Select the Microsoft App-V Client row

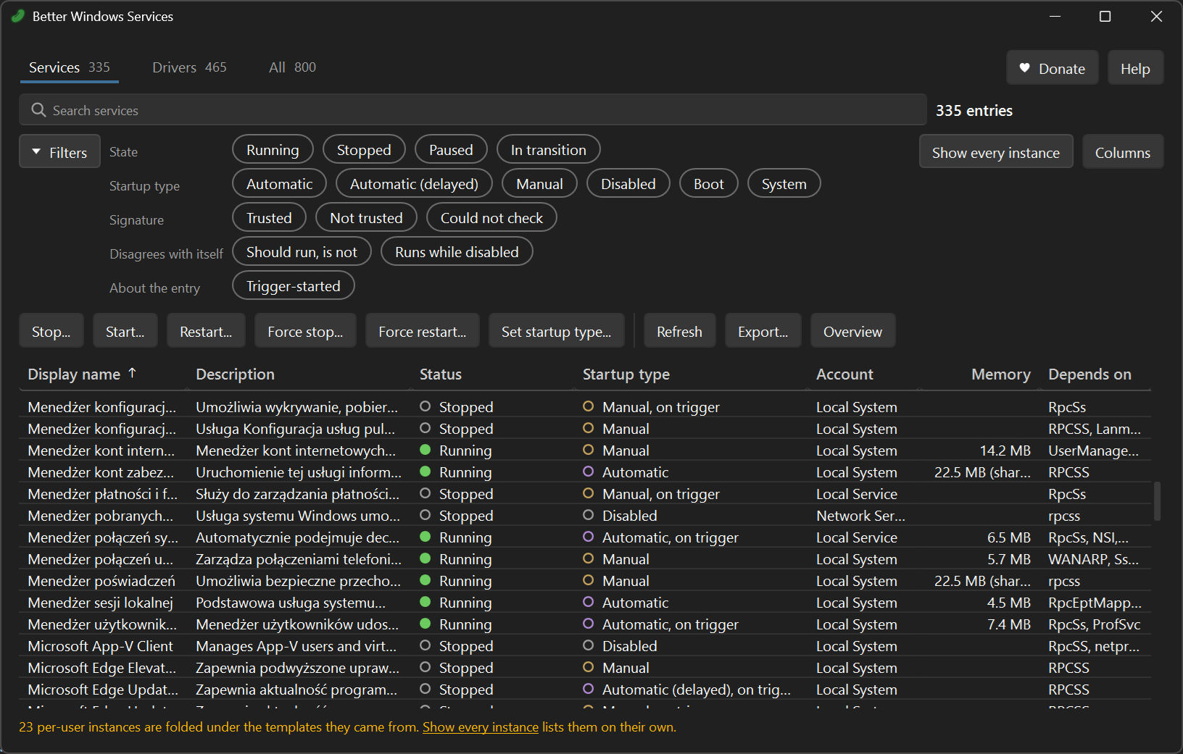click(584, 645)
